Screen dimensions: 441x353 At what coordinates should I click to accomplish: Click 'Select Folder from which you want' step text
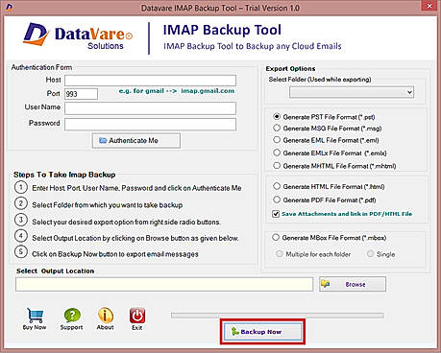click(108, 205)
